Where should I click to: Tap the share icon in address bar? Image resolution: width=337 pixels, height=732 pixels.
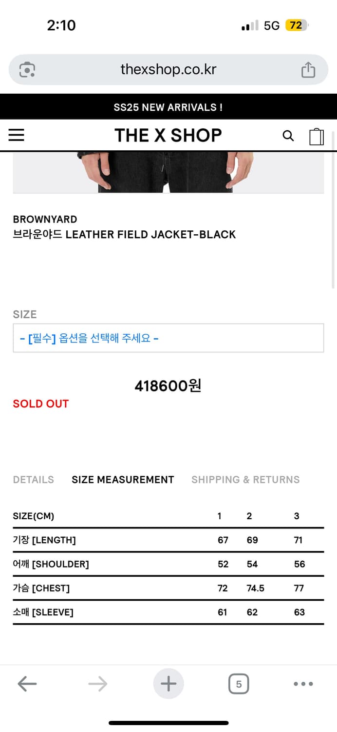[x=308, y=70]
